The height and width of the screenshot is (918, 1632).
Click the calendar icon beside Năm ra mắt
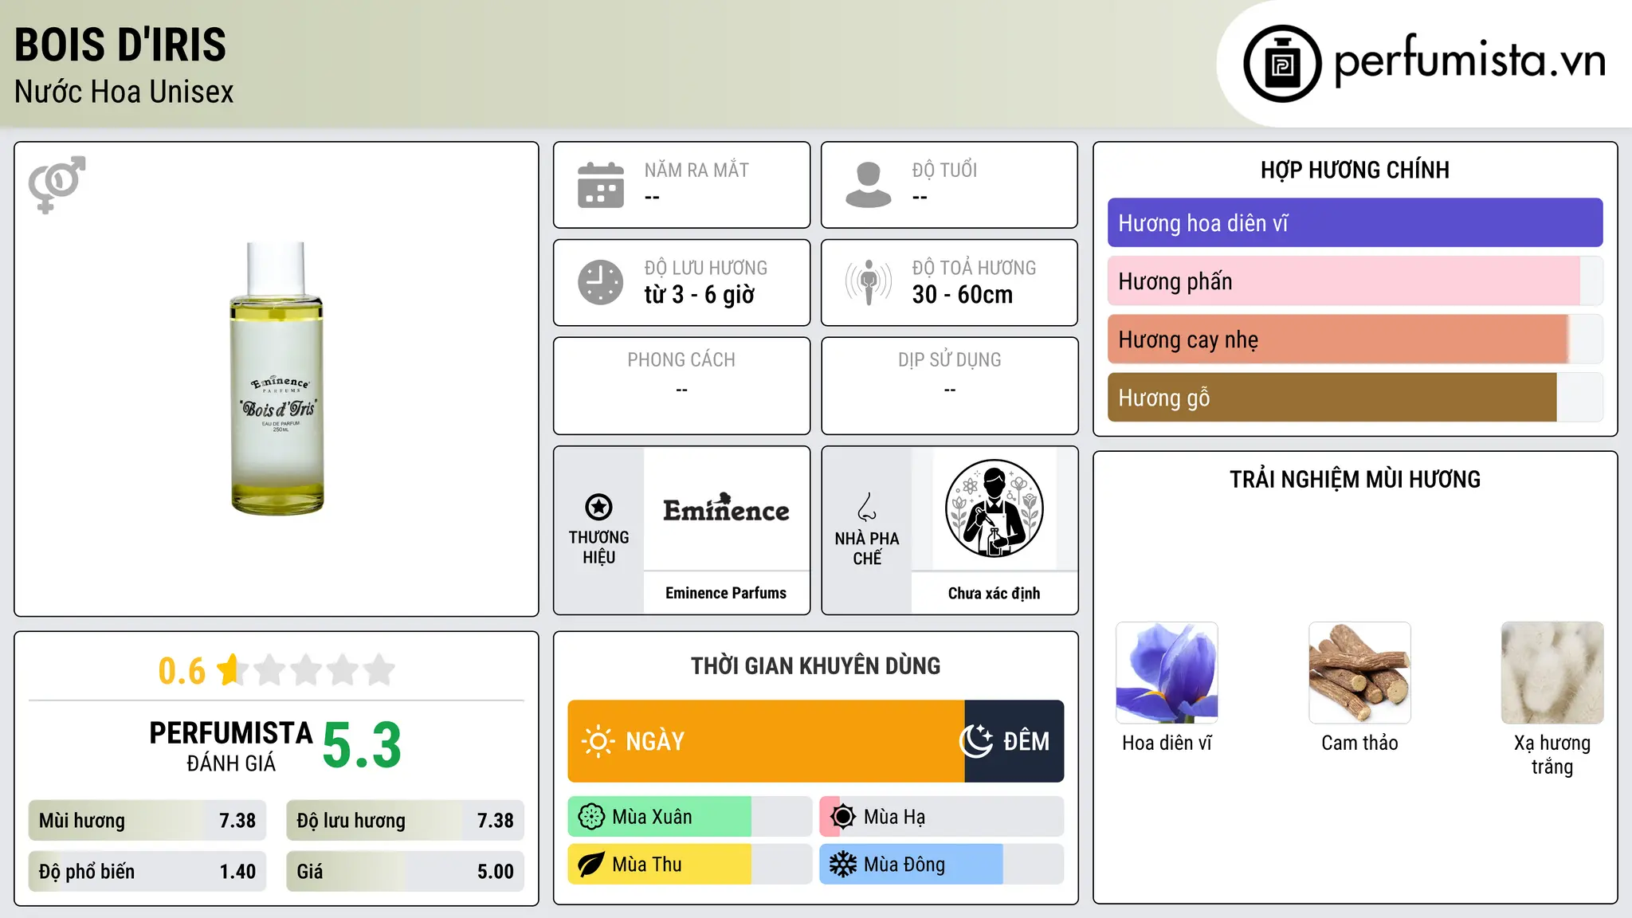pos(601,185)
